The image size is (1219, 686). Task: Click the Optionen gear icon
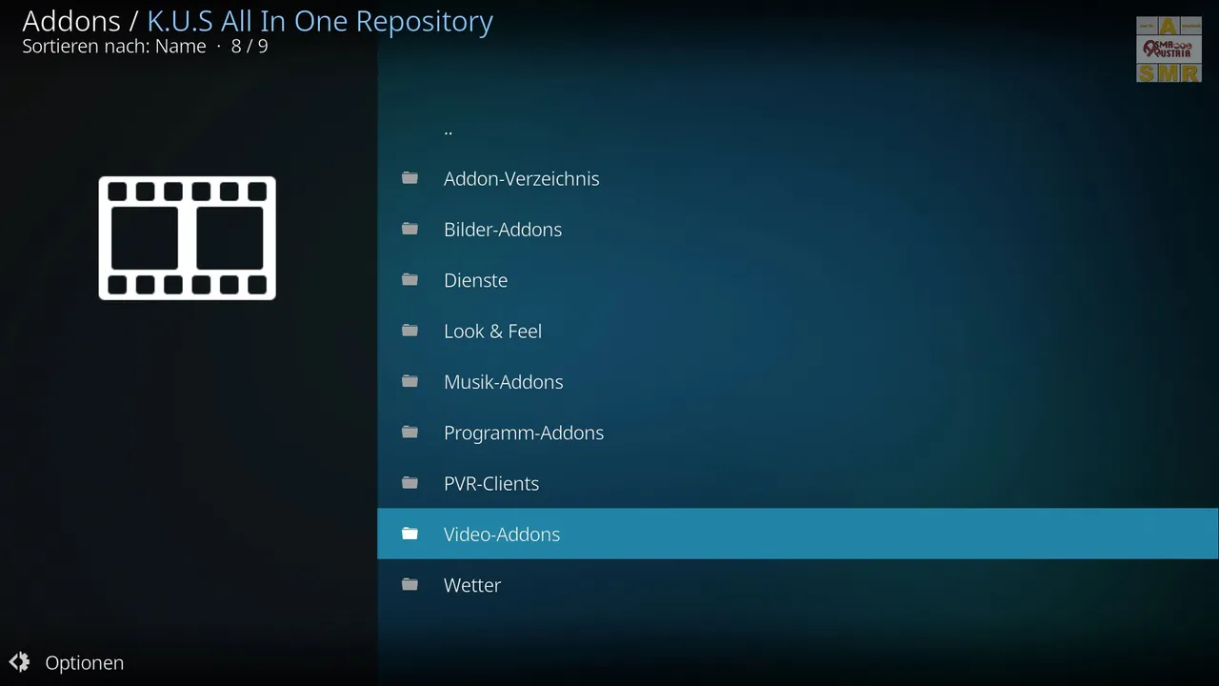click(19, 662)
